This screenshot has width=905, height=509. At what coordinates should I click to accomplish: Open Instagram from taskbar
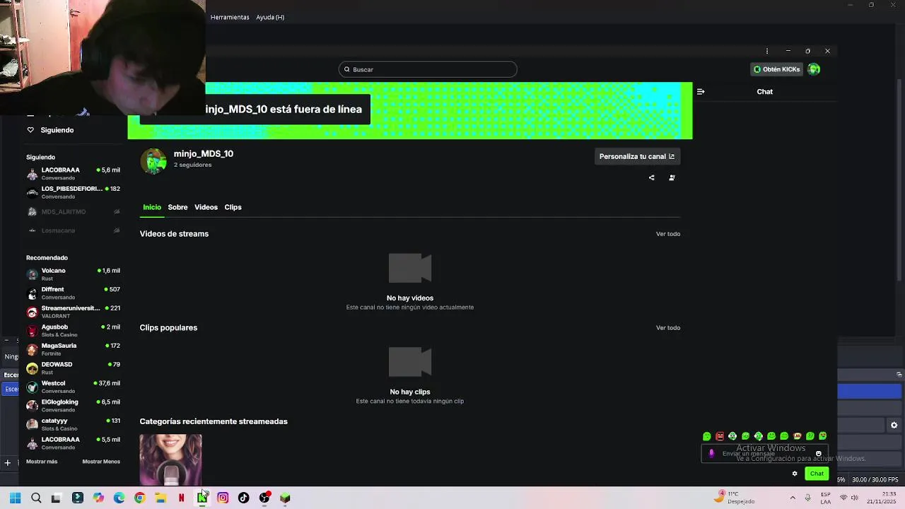(223, 498)
